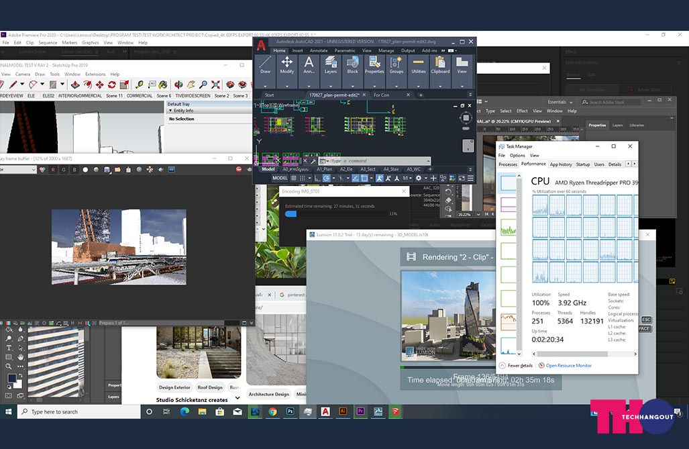Expand the Studio Schicketanz pin chevron
The width and height of the screenshot is (689, 449).
coord(237,398)
